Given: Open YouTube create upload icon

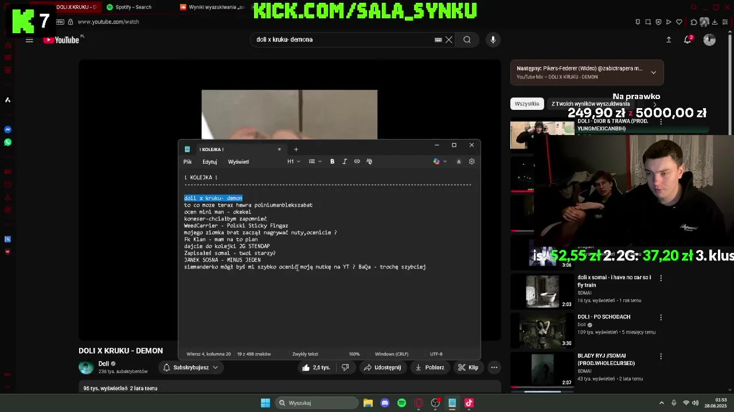Looking at the screenshot, I should pos(669,39).
